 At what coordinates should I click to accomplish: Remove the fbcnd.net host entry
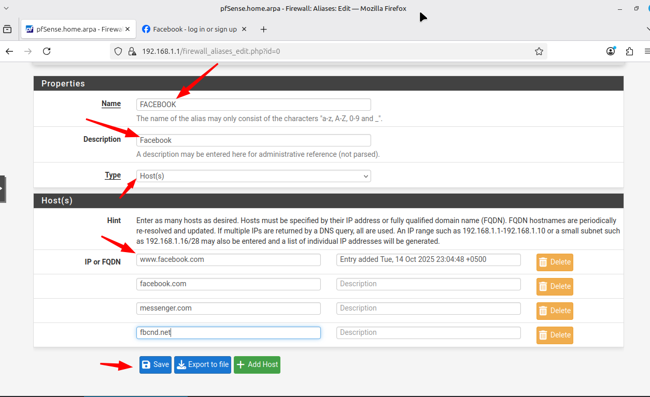tap(554, 335)
